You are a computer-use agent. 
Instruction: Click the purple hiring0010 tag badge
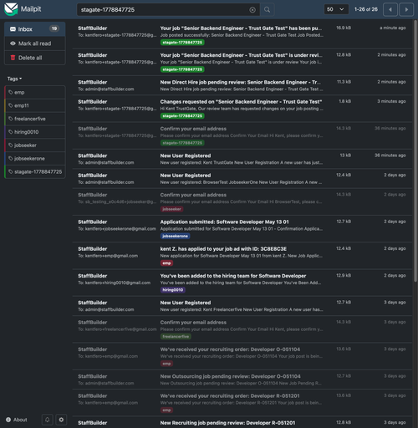click(x=173, y=290)
